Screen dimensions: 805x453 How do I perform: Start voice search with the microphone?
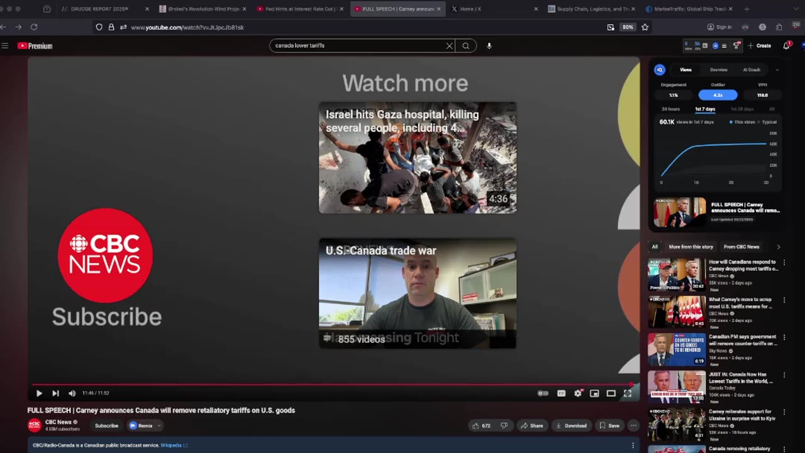click(489, 46)
